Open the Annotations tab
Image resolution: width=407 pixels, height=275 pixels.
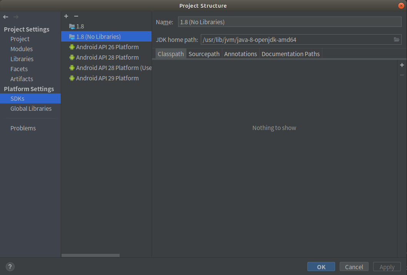coord(240,54)
